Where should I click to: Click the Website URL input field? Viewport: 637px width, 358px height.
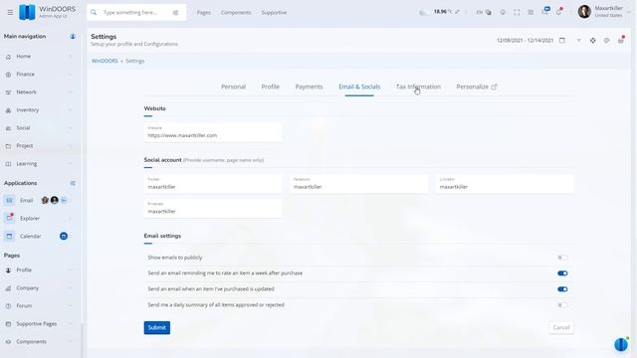tap(213, 132)
